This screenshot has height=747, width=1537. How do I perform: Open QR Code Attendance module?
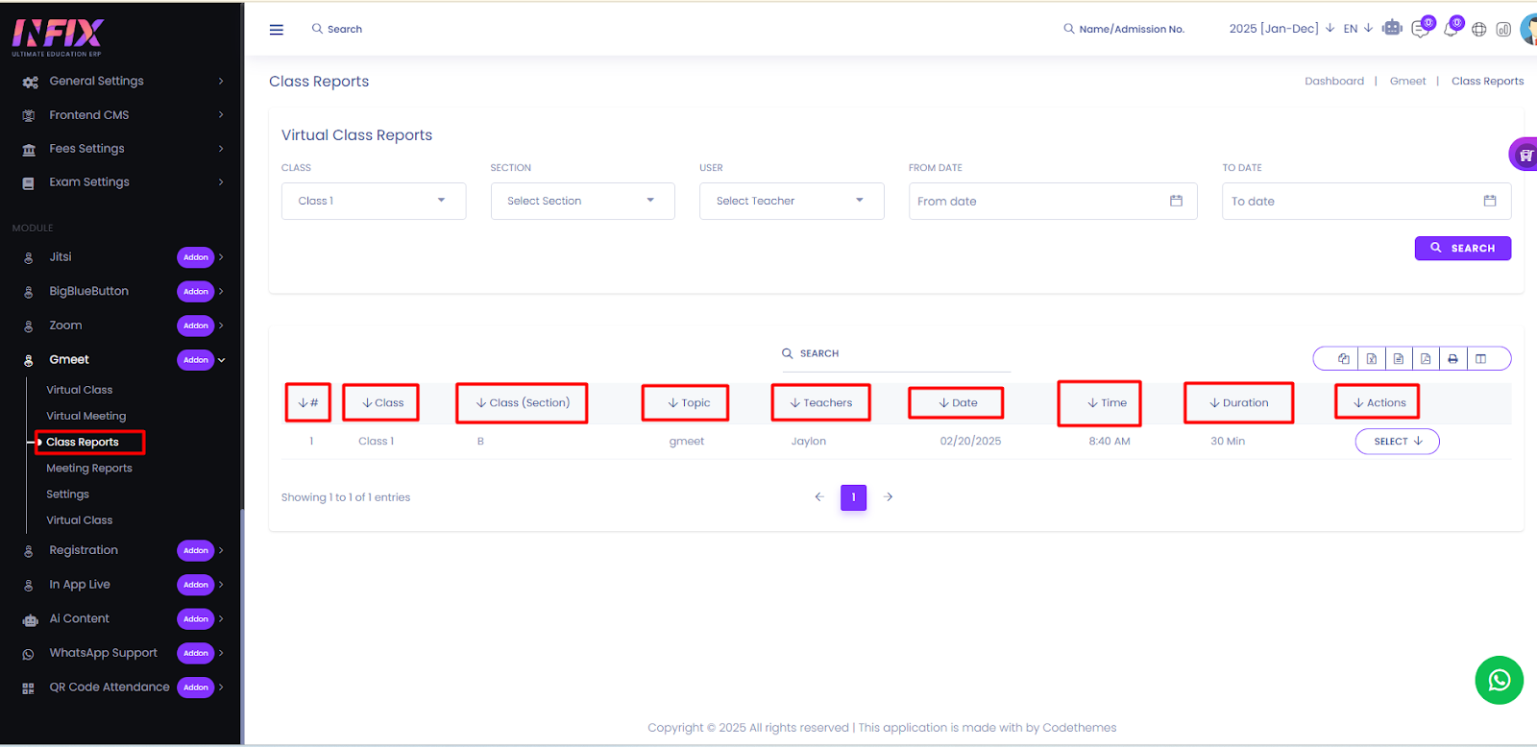122,687
